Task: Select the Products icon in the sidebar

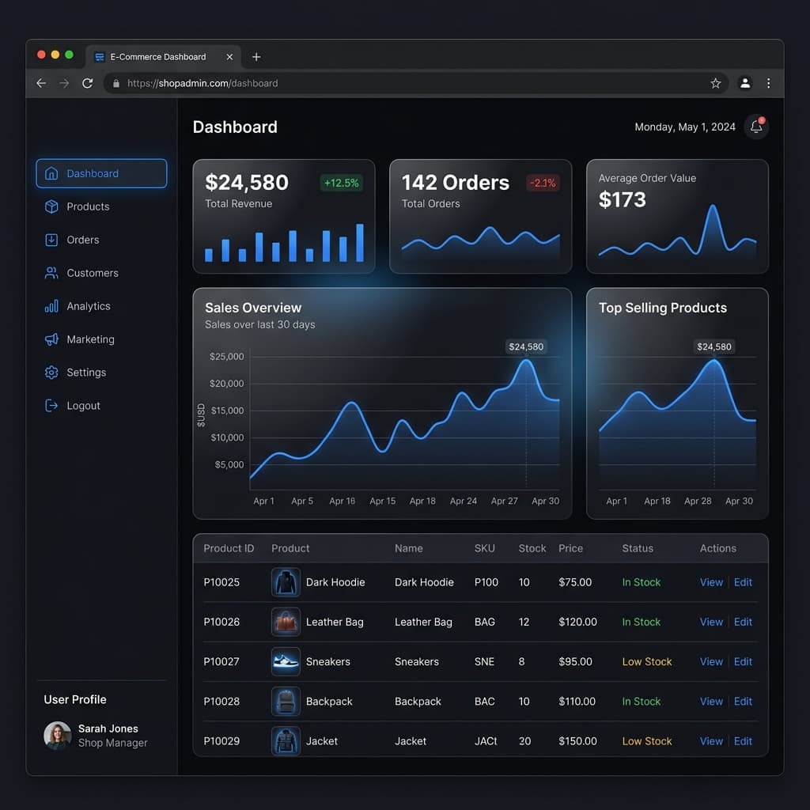Action: (52, 206)
